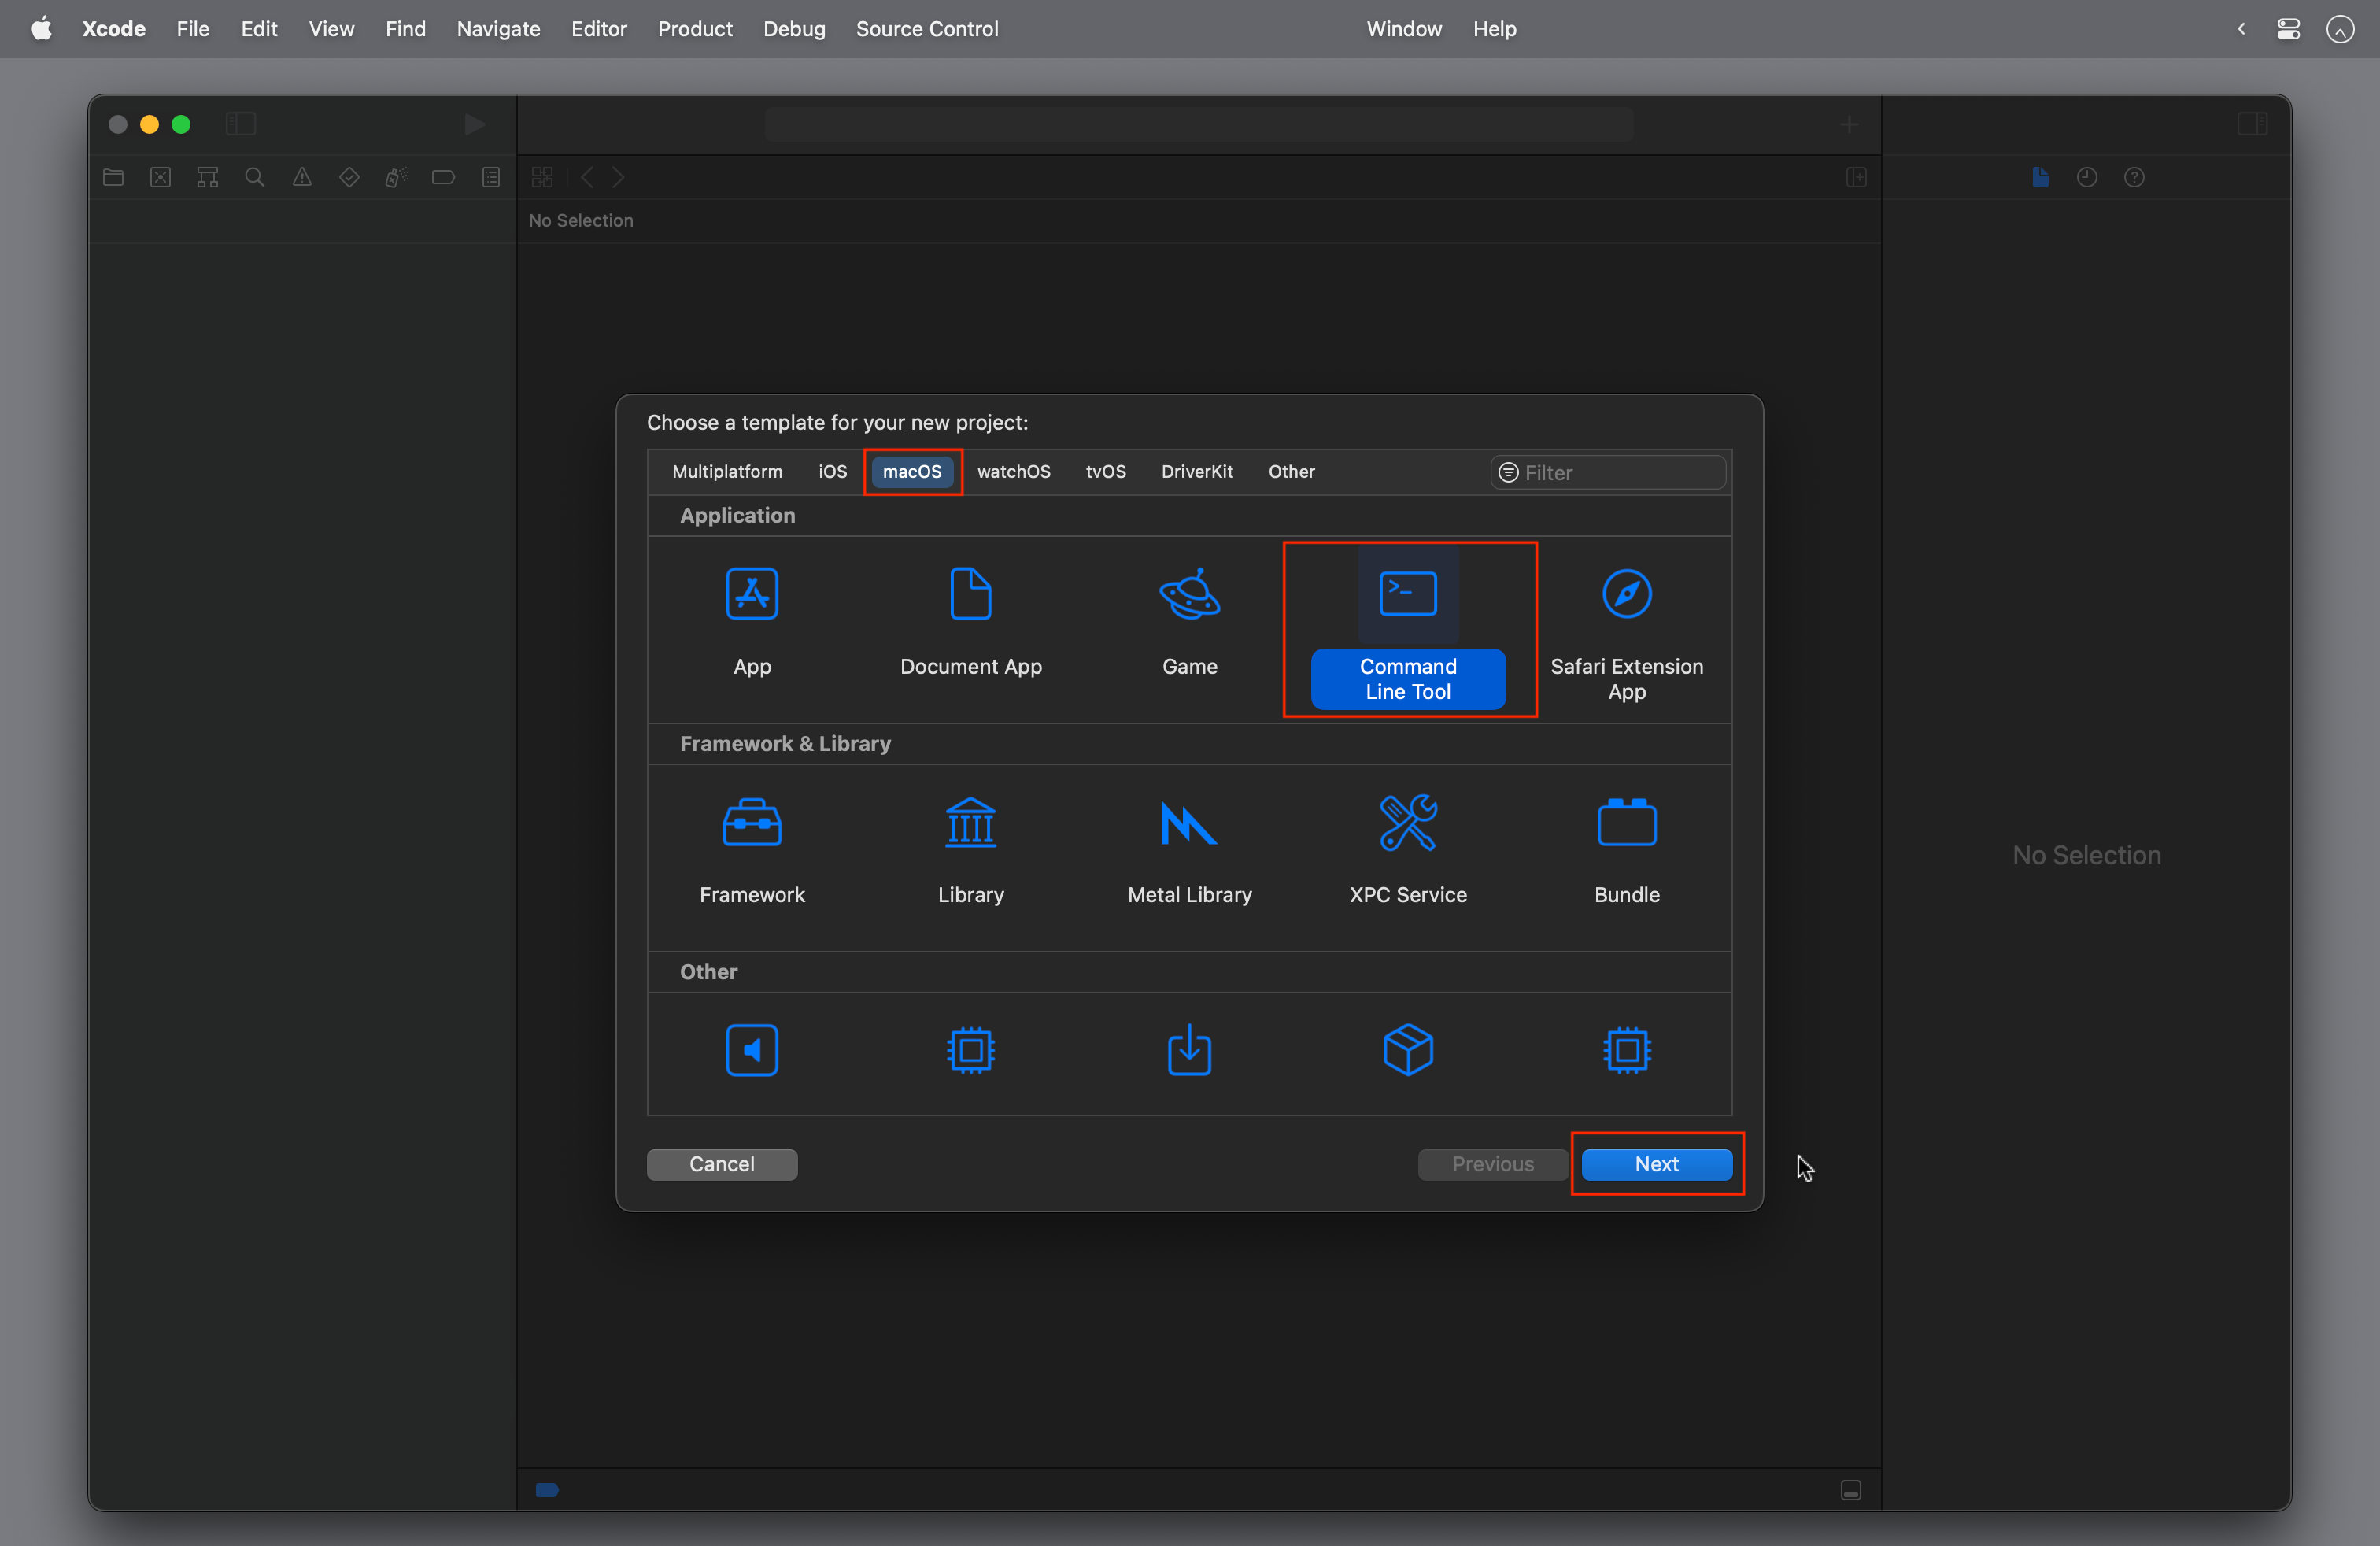Screen dimensions: 2380x1546
Task: Pick the Library template
Action: click(970, 850)
